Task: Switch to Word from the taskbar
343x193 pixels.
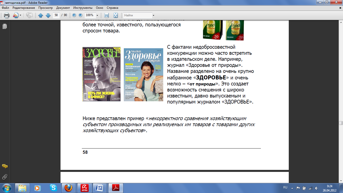Action: click(100, 188)
